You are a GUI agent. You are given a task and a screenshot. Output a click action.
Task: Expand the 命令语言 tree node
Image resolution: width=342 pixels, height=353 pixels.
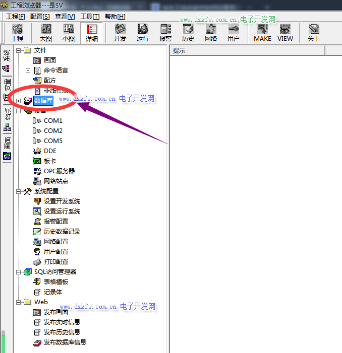pos(28,70)
